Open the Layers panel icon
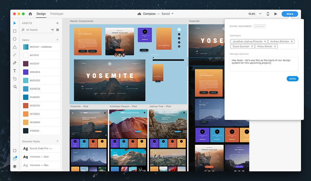311x181 pixels. pyautogui.click(x=15, y=166)
